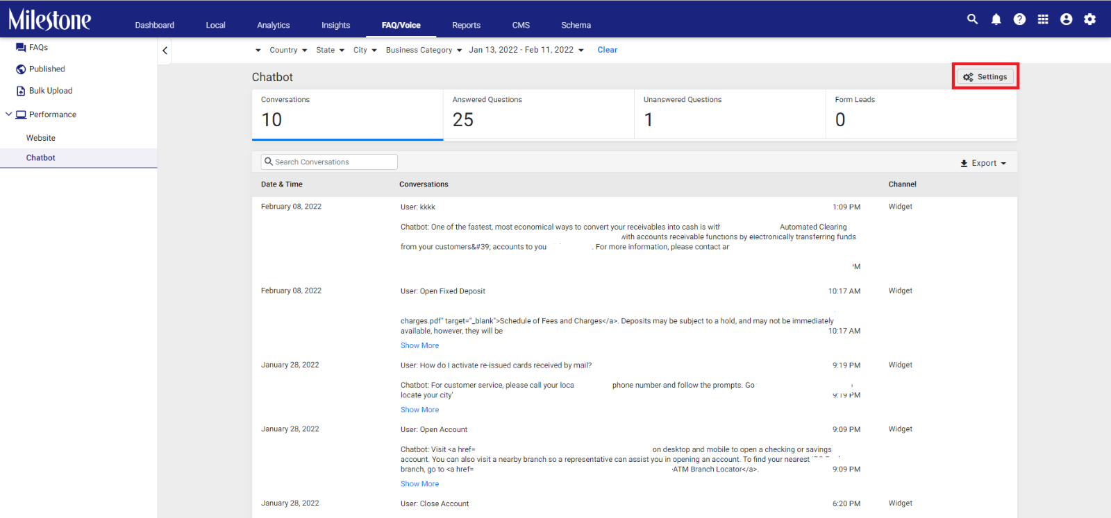This screenshot has width=1111, height=518.
Task: Open the search icon in top bar
Action: (972, 19)
